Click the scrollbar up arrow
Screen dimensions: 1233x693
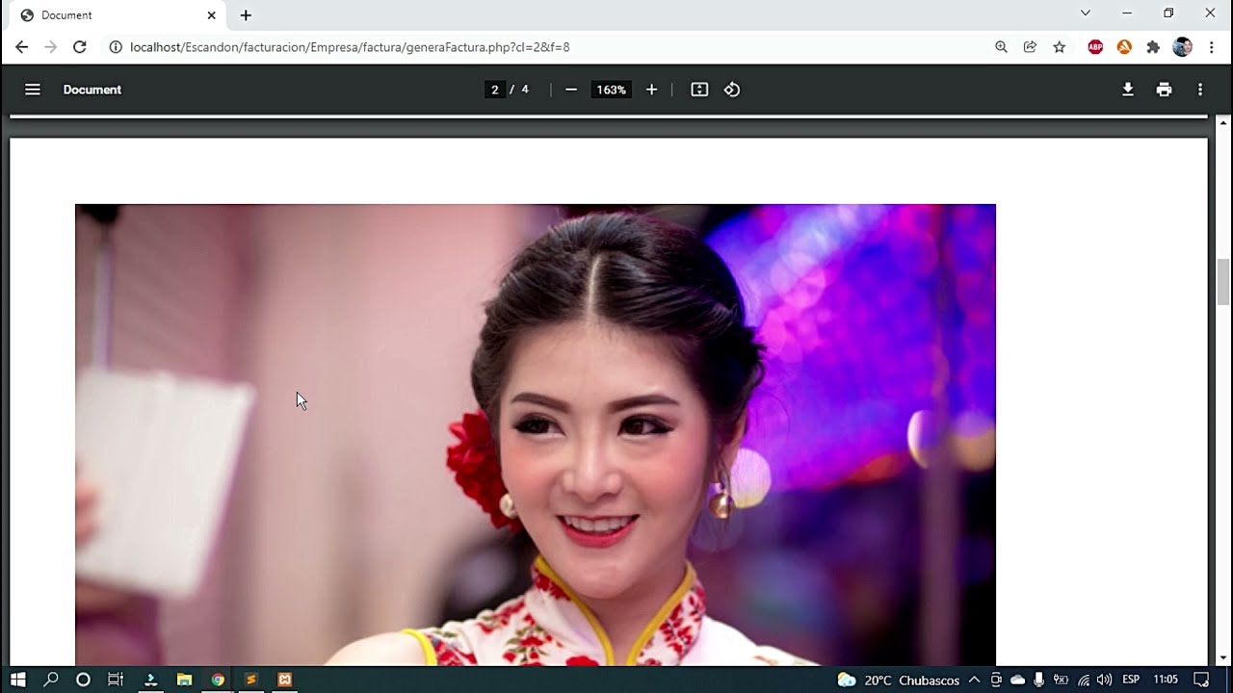pos(1223,122)
